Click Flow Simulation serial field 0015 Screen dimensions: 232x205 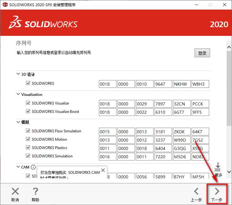(x=108, y=131)
